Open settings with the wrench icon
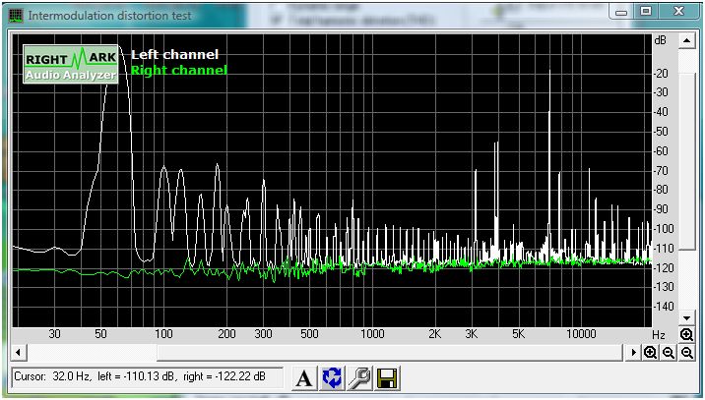The width and height of the screenshot is (705, 400). 360,378
